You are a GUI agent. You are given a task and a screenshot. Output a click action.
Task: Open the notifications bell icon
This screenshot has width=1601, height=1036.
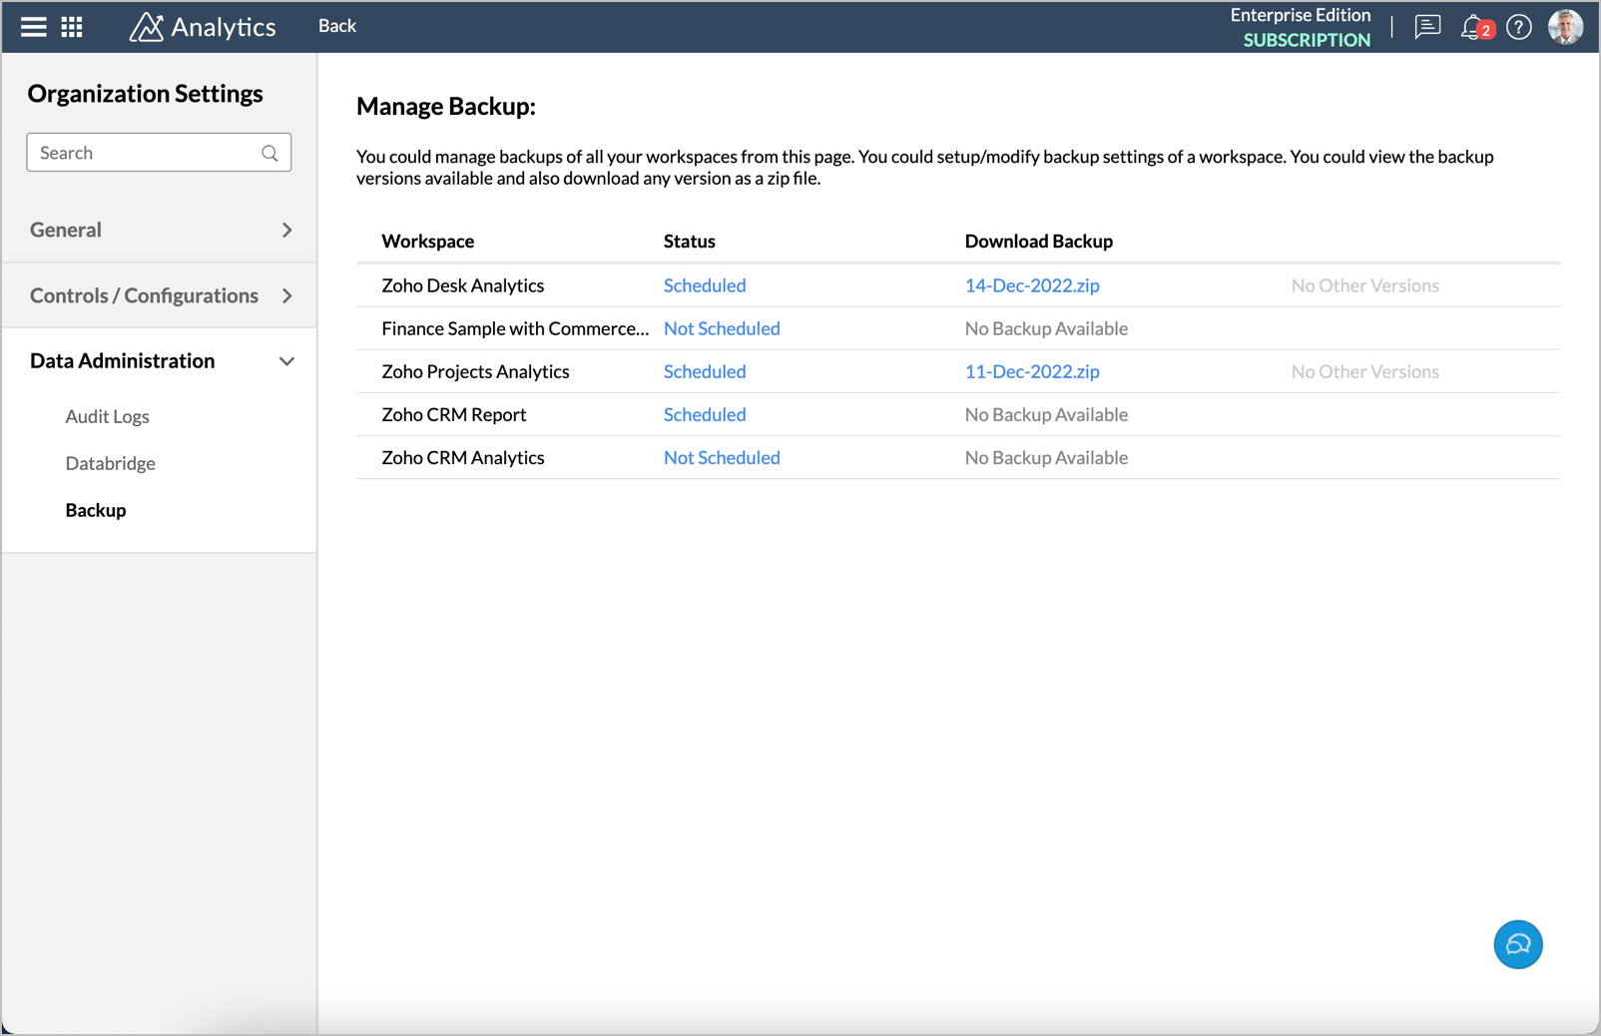coord(1474,27)
